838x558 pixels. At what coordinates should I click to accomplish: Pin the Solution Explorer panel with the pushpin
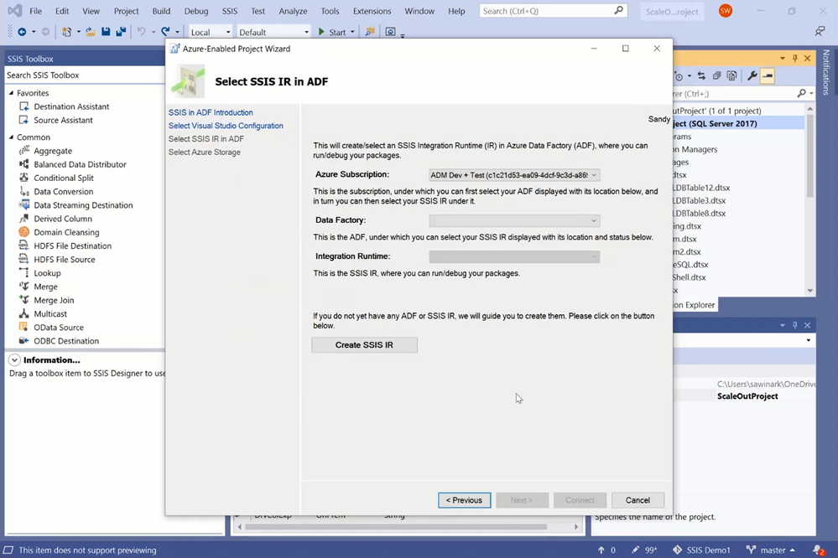tap(794, 58)
